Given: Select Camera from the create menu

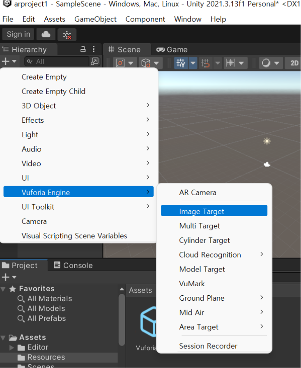Looking at the screenshot, I should (x=78, y=221).
